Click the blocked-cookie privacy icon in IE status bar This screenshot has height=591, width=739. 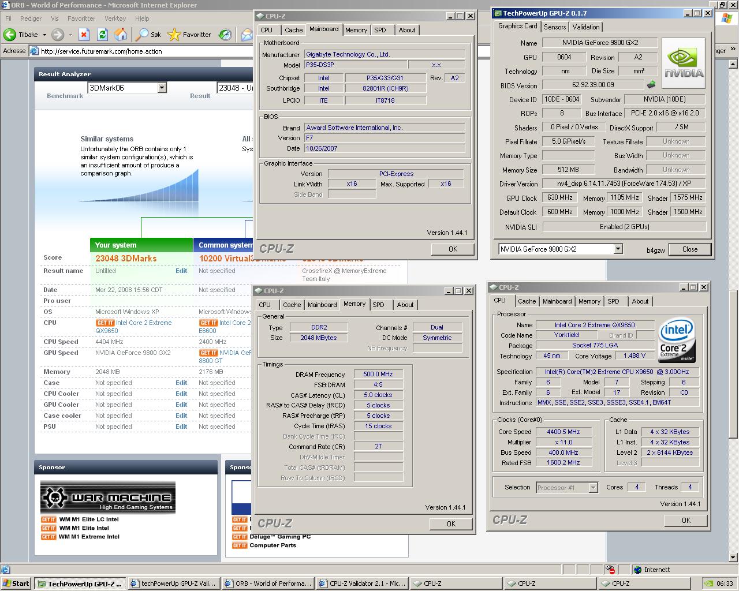(610, 570)
